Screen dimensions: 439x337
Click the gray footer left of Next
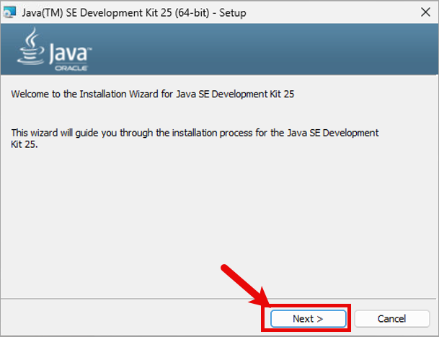(x=108, y=318)
